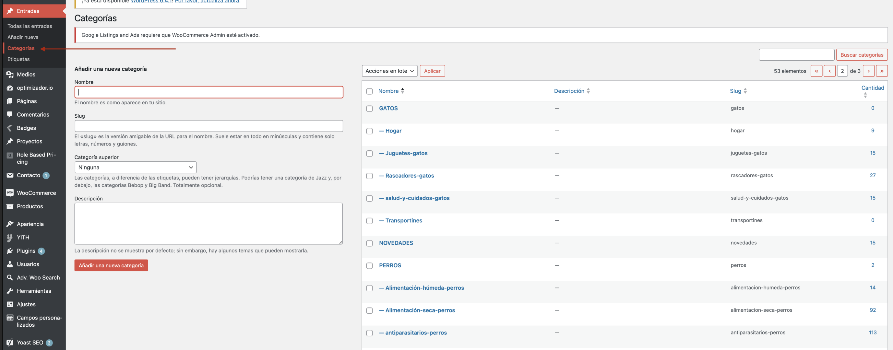Check the NOVEDADES category checkbox
The image size is (893, 350).
[x=370, y=243]
